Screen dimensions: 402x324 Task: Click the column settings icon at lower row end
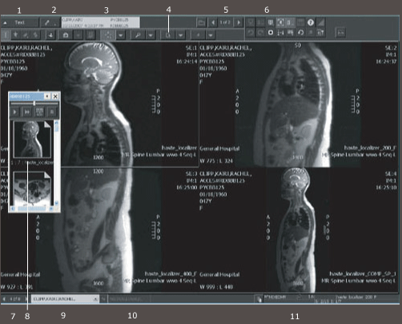pyautogui.click(x=320, y=33)
